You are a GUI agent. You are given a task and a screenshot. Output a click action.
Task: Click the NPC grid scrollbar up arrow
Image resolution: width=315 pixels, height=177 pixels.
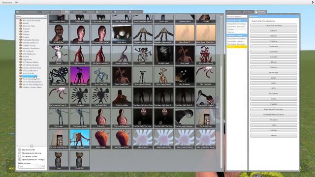221,16
